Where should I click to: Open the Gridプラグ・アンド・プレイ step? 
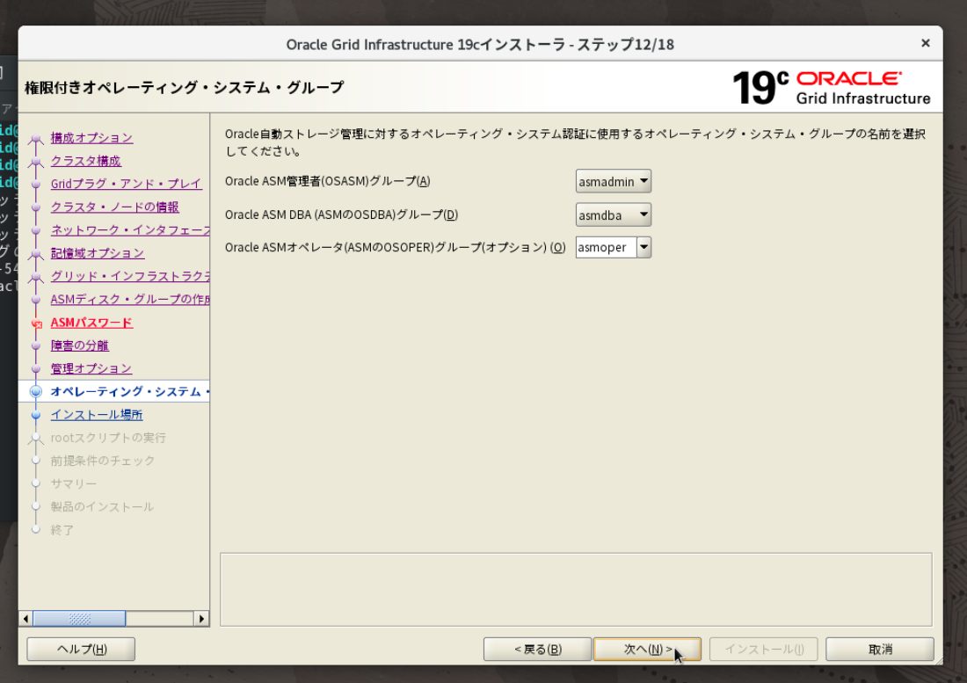pyautogui.click(x=126, y=184)
